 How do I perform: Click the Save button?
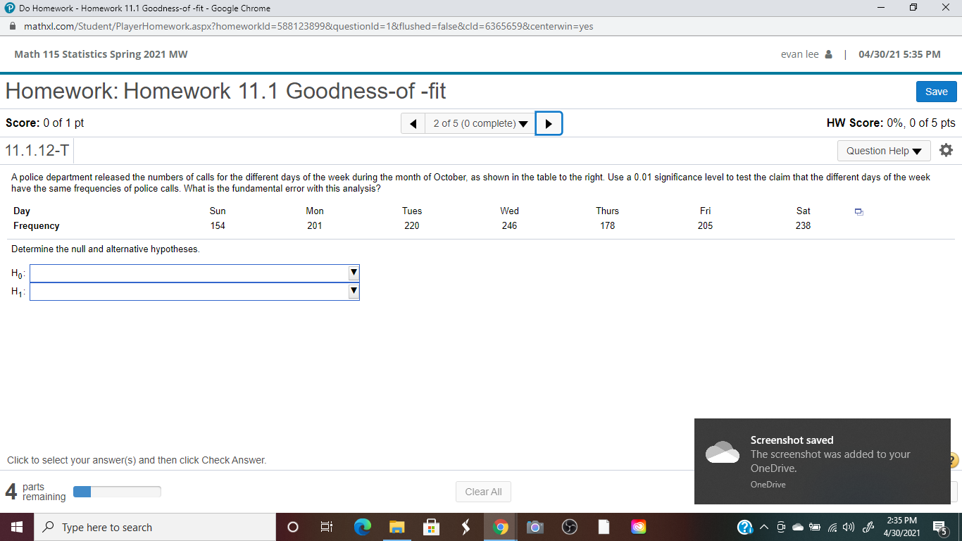tap(936, 92)
